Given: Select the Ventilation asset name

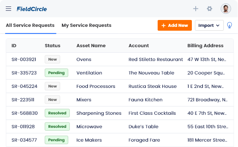Looking at the screenshot, I should 89,73.
